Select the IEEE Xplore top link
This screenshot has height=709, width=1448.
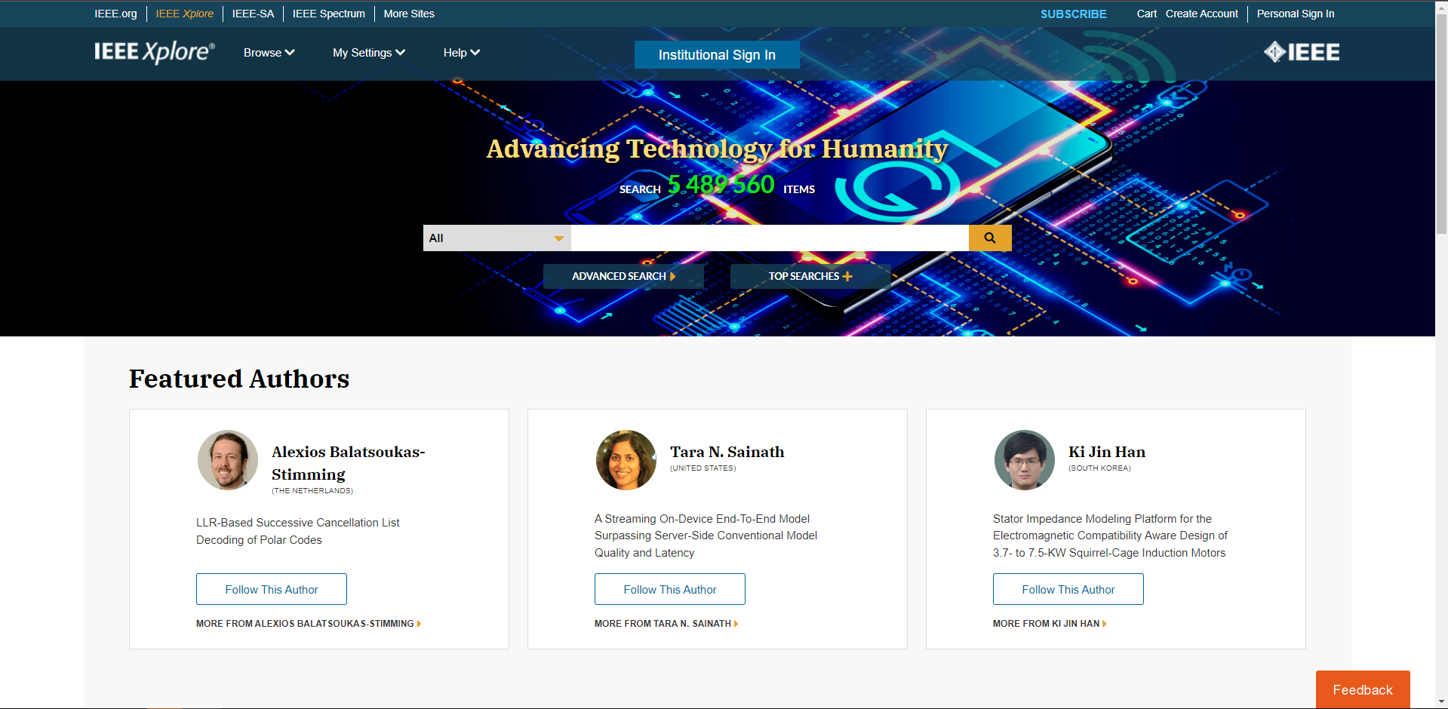pyautogui.click(x=185, y=14)
